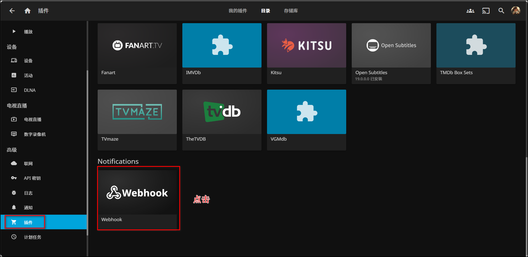Open API 密钥 key item

(32, 178)
